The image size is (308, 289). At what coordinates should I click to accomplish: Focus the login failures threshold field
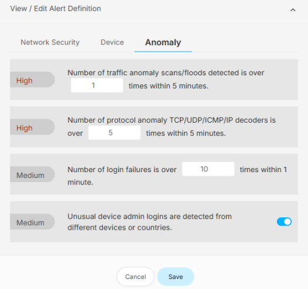click(x=208, y=169)
